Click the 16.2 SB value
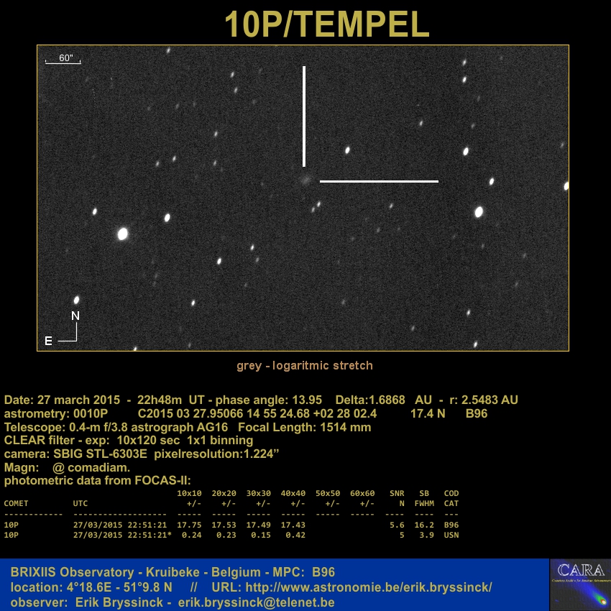Image resolution: width=611 pixels, height=611 pixels. click(x=424, y=525)
